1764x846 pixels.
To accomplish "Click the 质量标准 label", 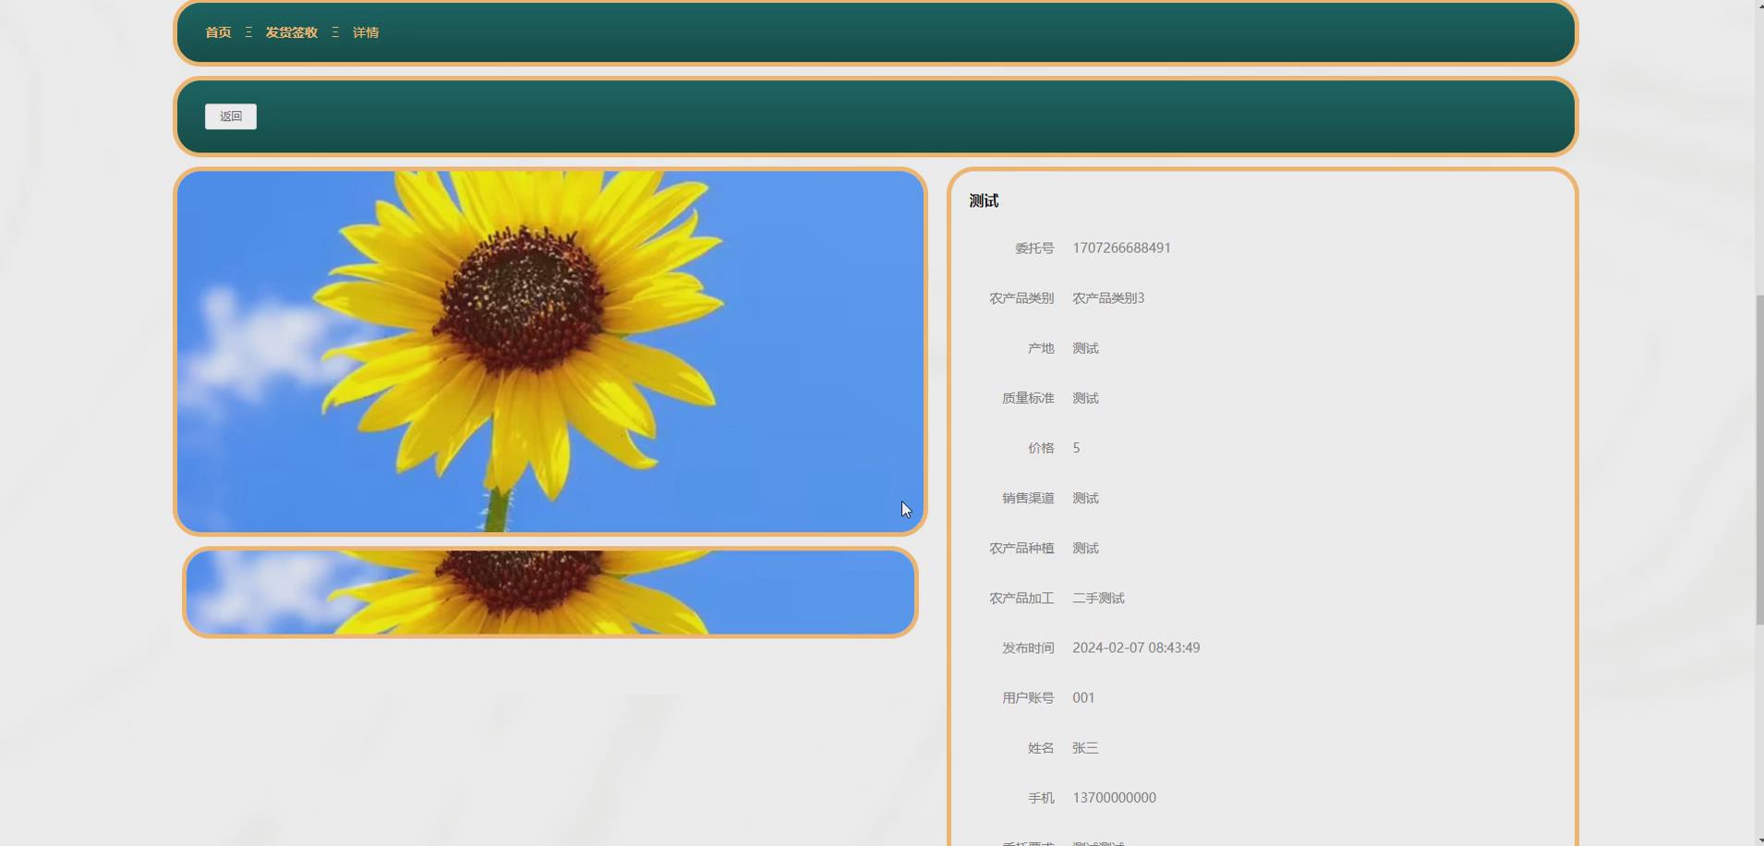I will [x=1028, y=398].
